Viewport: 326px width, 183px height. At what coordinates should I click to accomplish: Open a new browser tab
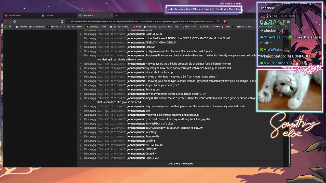(x=117, y=16)
